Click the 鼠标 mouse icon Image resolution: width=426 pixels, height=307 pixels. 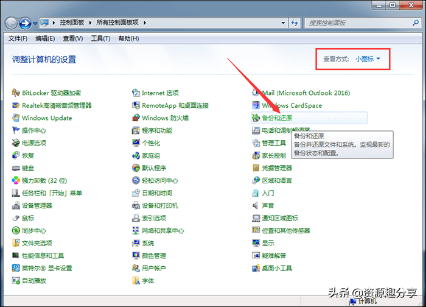16,218
